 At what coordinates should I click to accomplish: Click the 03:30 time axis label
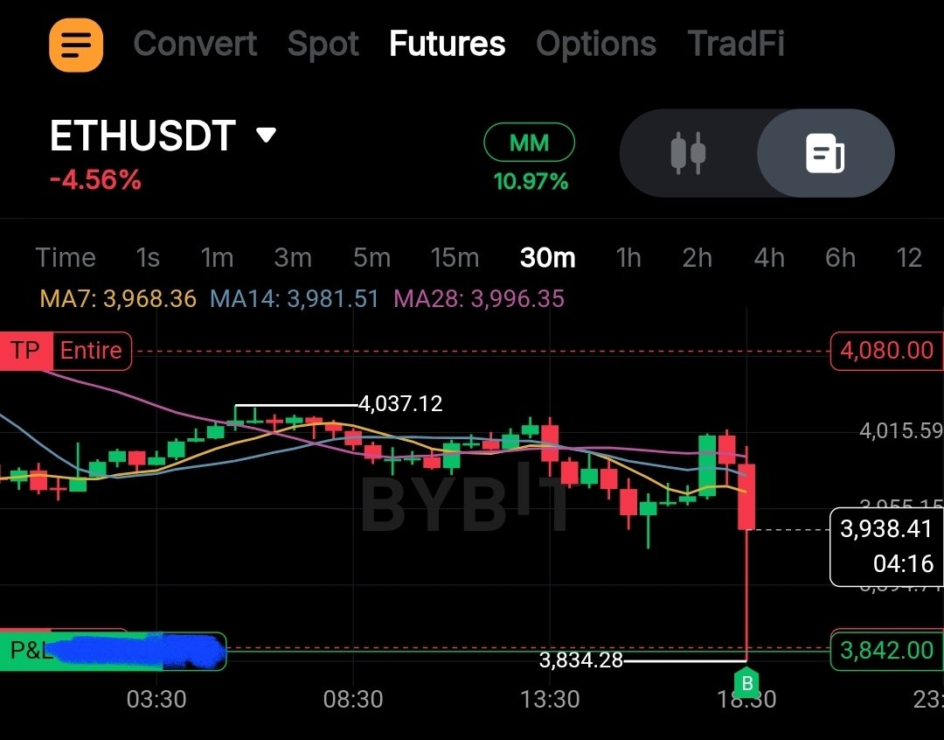point(156,700)
